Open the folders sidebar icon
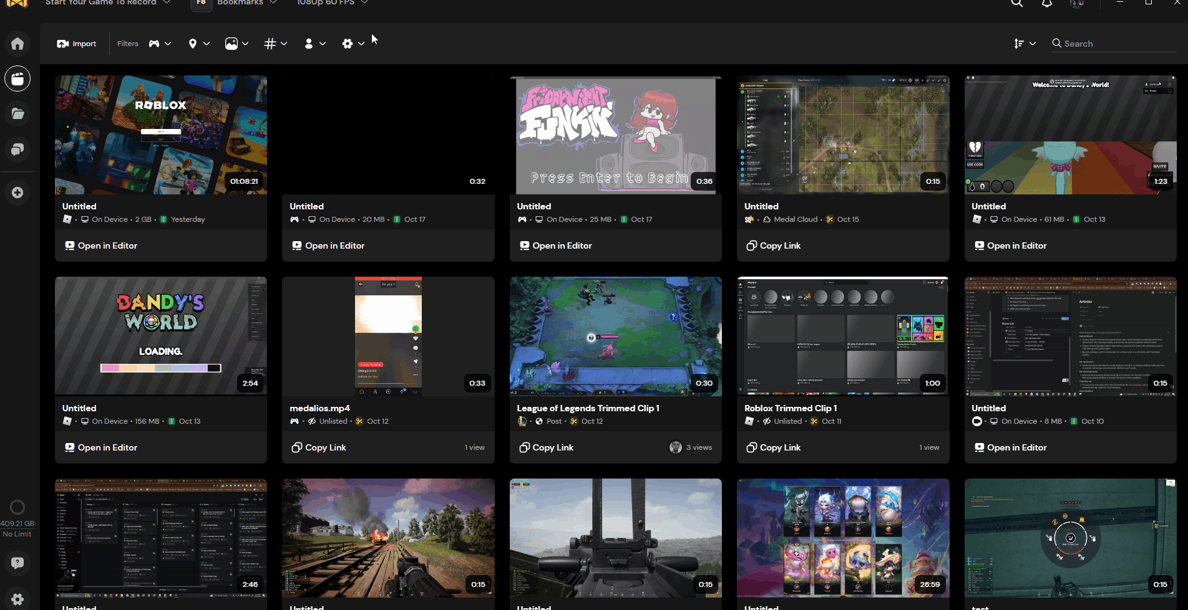The height and width of the screenshot is (610, 1188). [17, 113]
